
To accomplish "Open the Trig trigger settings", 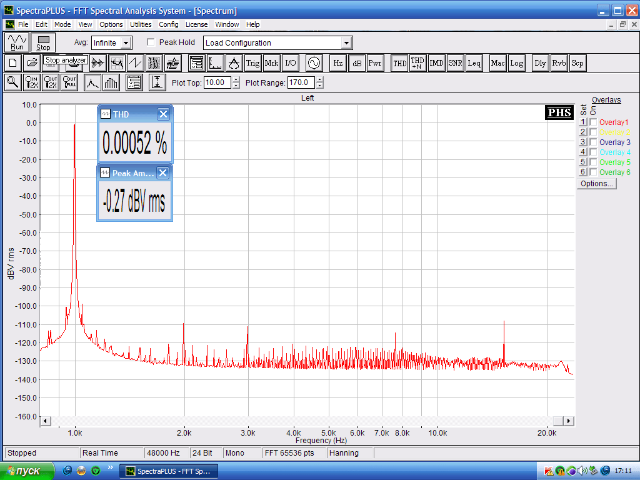I will pyautogui.click(x=252, y=63).
